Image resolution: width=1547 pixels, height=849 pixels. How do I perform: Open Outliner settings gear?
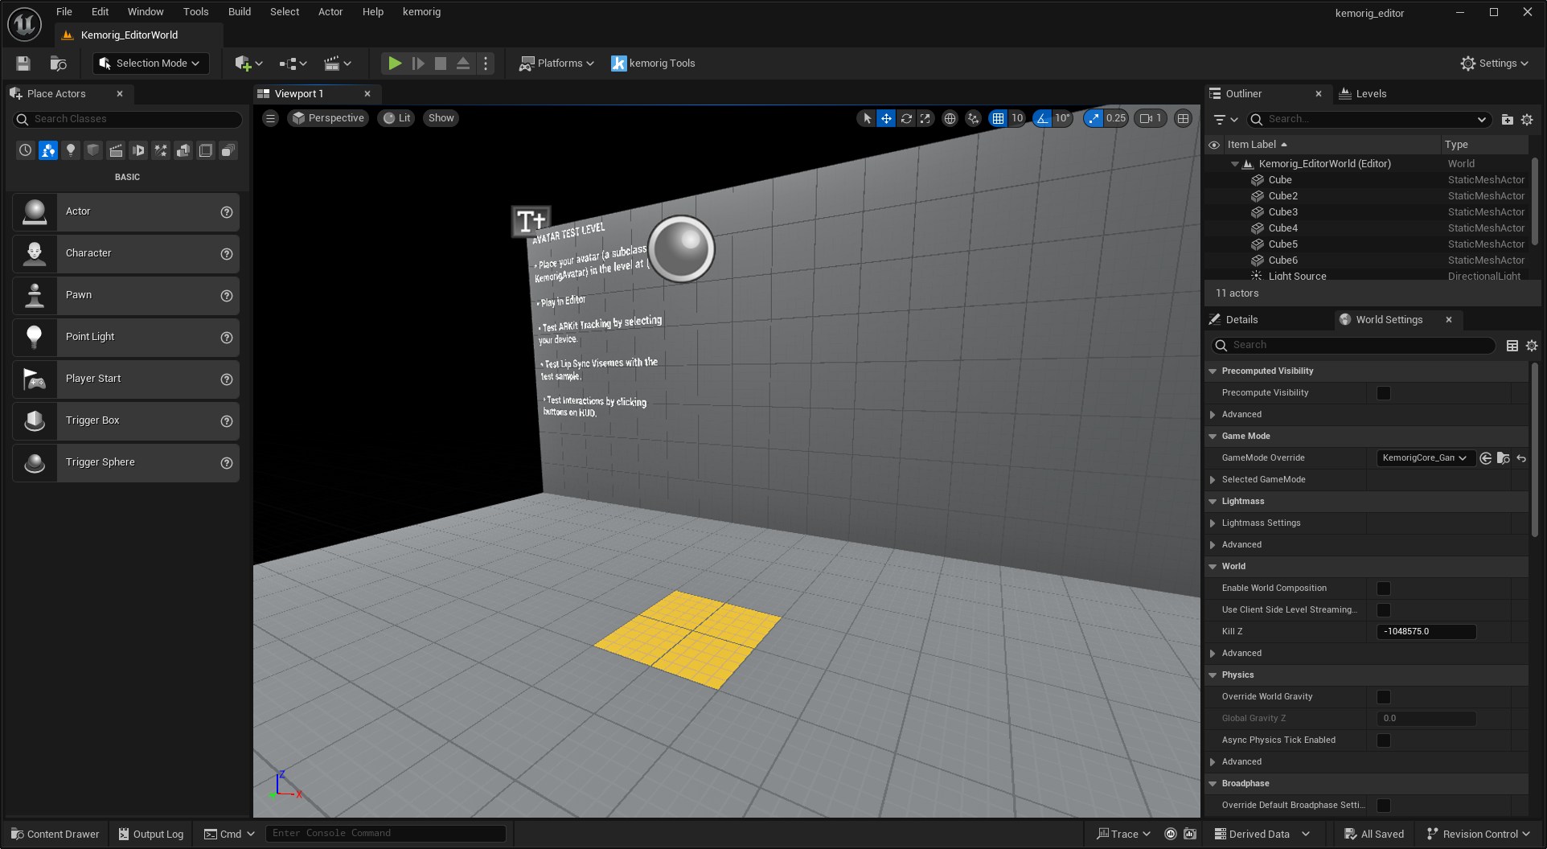click(1527, 119)
